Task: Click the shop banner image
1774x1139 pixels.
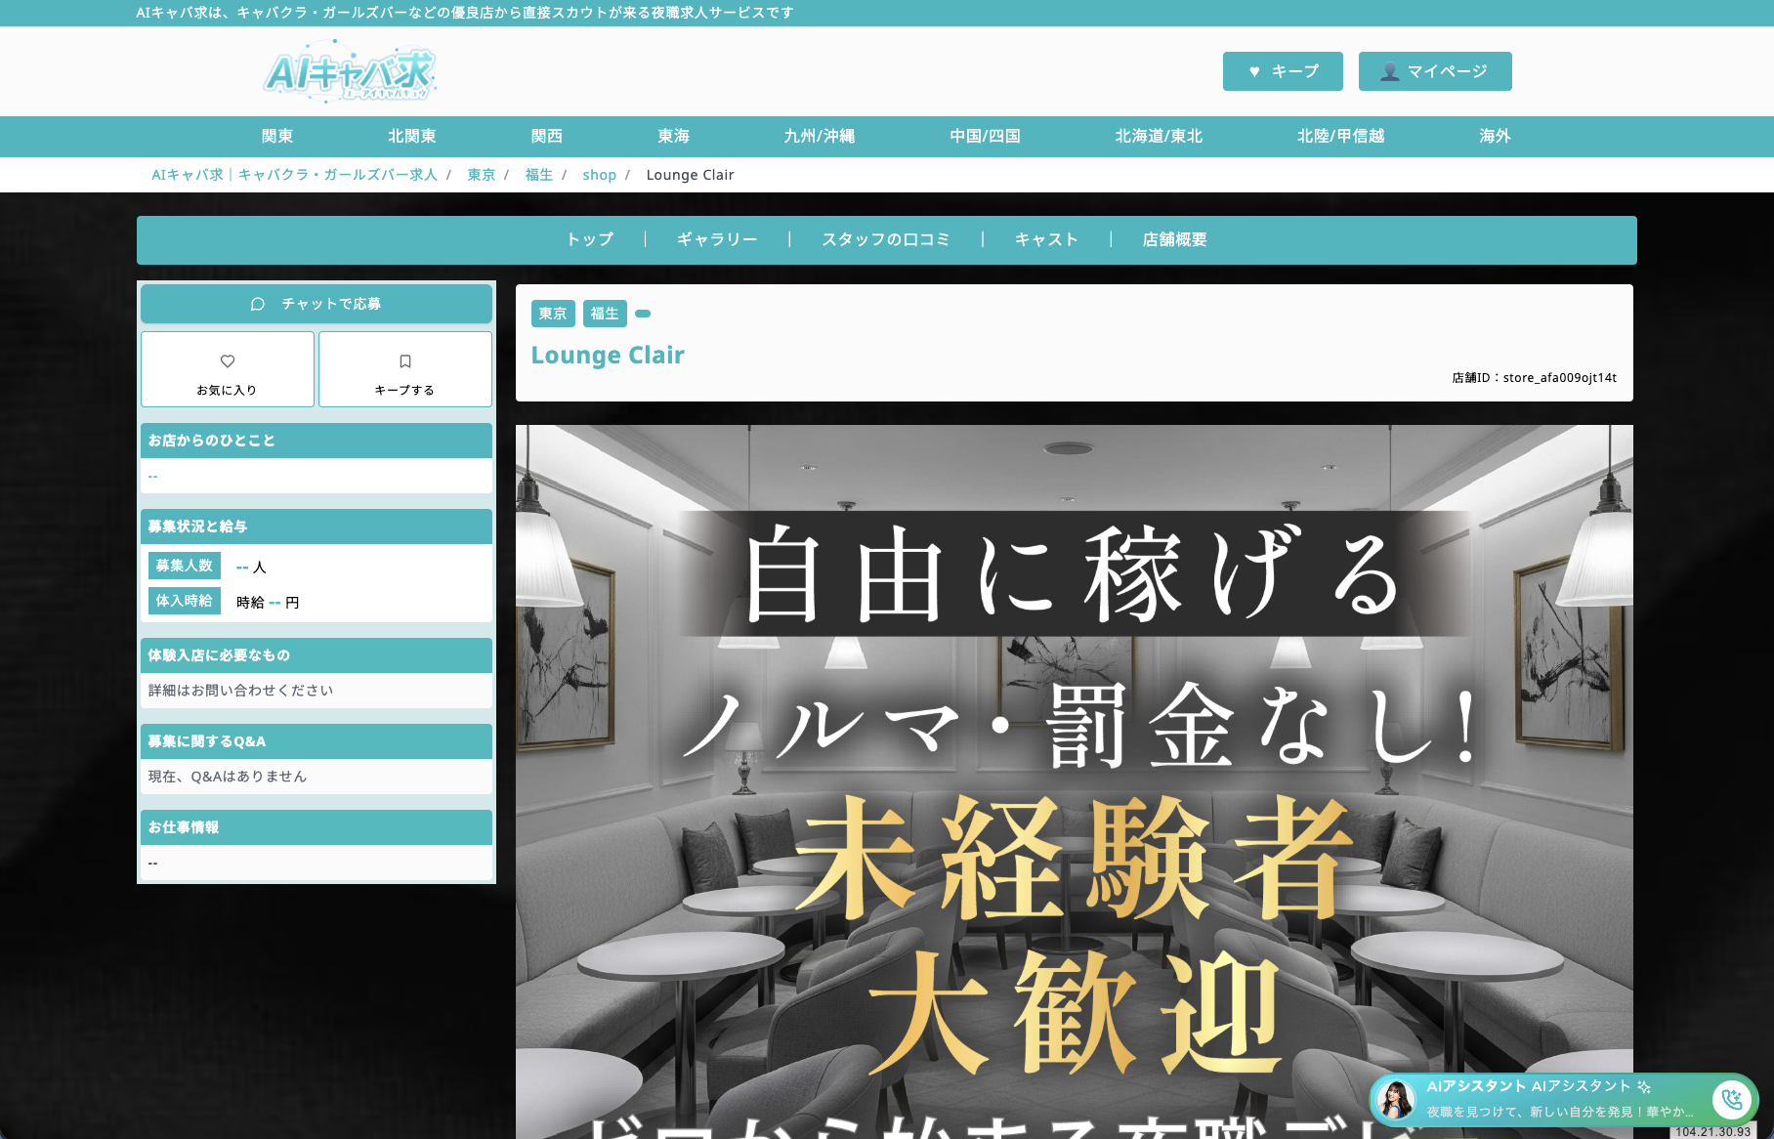Action: pyautogui.click(x=1075, y=781)
